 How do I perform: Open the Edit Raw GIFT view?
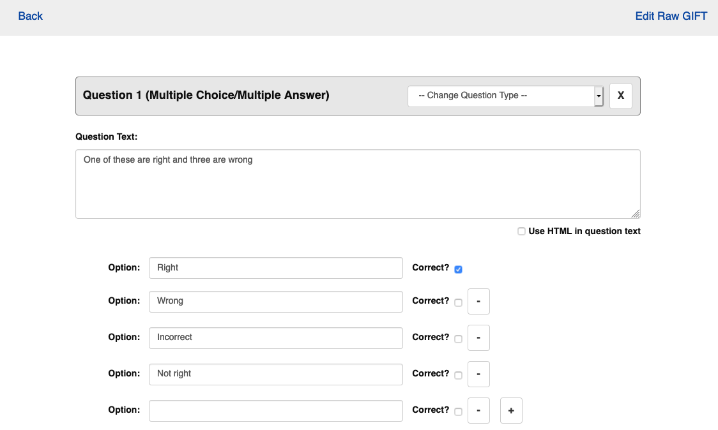(671, 16)
